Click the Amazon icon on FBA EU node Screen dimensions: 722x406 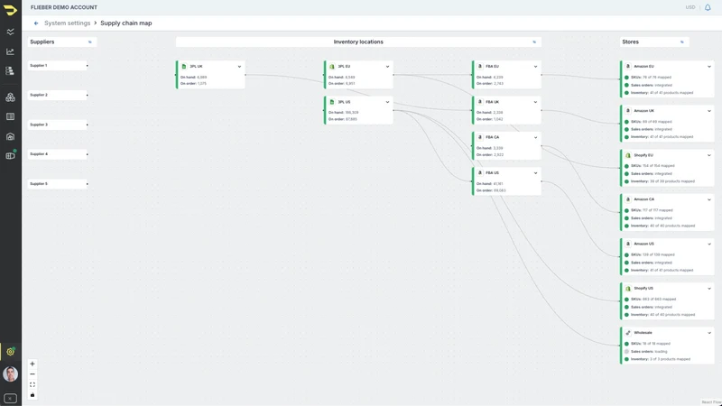click(x=480, y=66)
